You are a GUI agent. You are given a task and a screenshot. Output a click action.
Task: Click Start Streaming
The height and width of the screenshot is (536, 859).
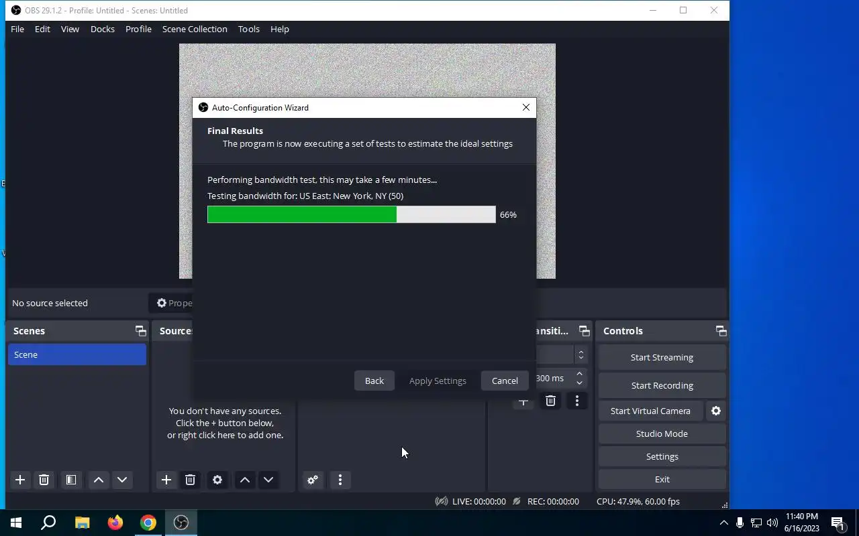[662, 357]
